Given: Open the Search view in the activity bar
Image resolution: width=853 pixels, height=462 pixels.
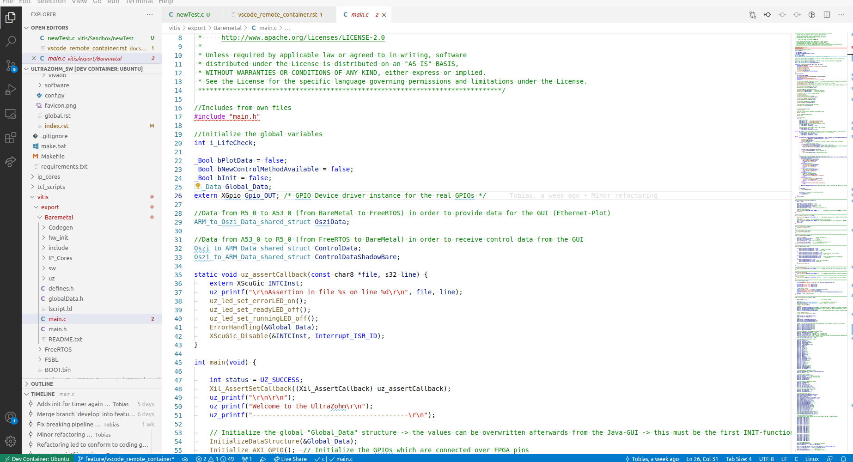Looking at the screenshot, I should coord(11,41).
